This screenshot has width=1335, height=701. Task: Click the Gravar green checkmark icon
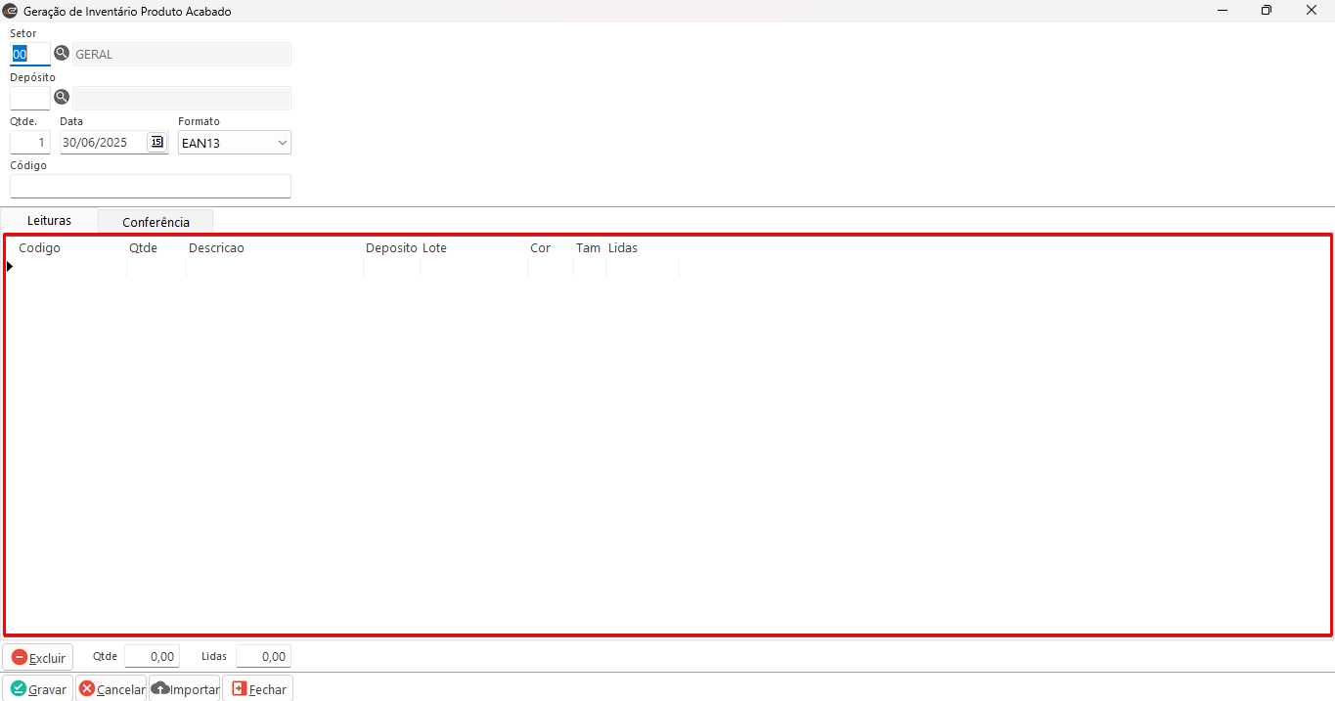tap(18, 689)
